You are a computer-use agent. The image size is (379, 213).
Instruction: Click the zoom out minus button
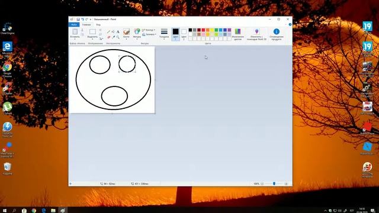pos(262,184)
